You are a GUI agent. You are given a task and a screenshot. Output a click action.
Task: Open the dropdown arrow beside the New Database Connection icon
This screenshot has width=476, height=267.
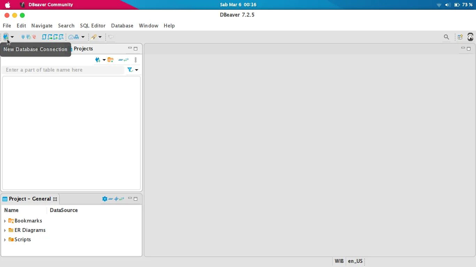[x=12, y=37]
